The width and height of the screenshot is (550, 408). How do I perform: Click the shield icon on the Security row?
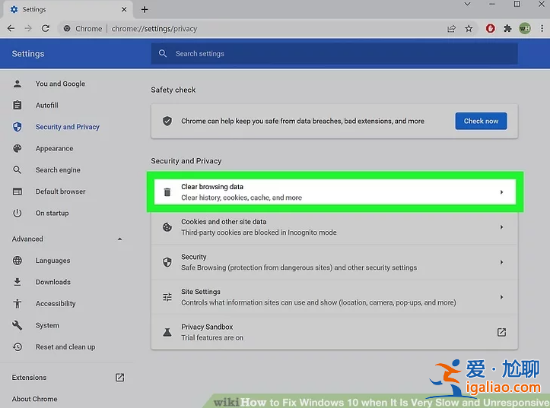coord(167,262)
